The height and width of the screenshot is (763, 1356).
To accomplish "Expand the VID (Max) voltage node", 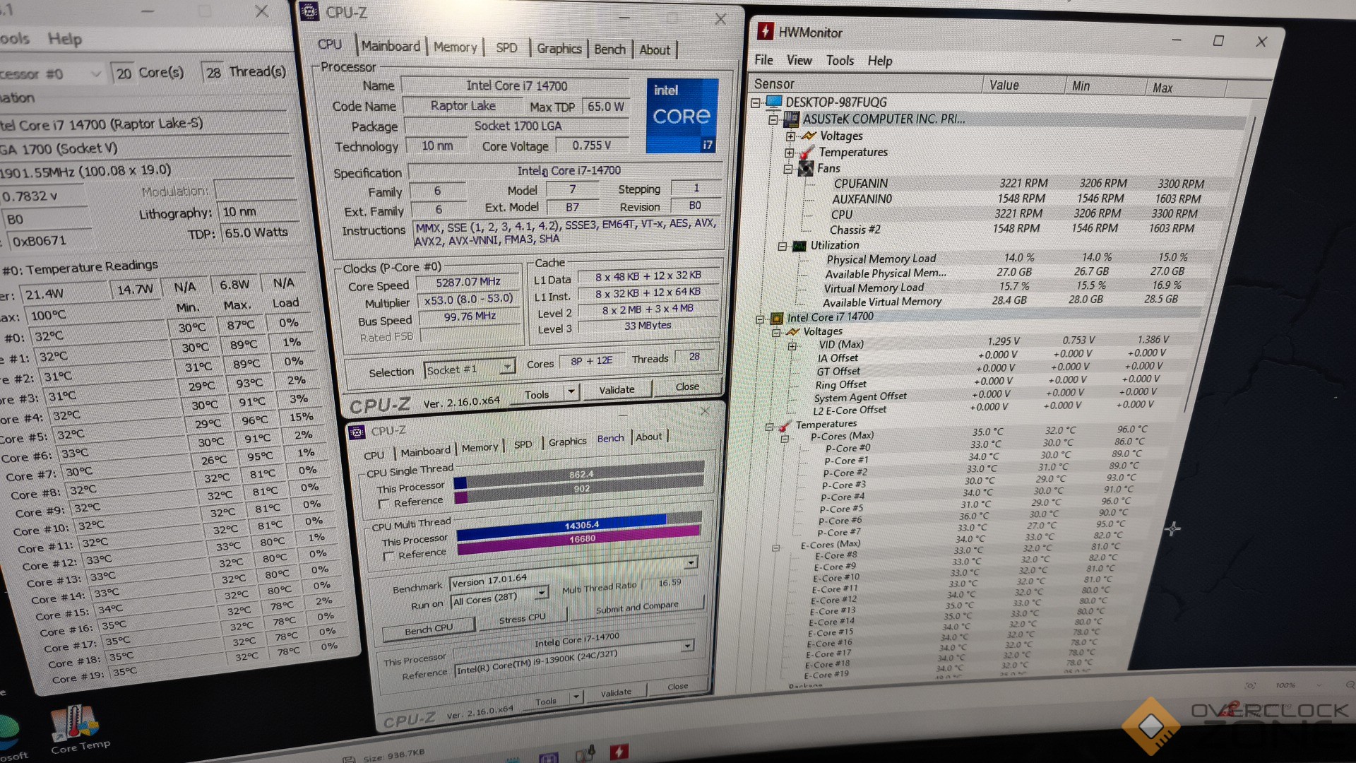I will pos(792,346).
